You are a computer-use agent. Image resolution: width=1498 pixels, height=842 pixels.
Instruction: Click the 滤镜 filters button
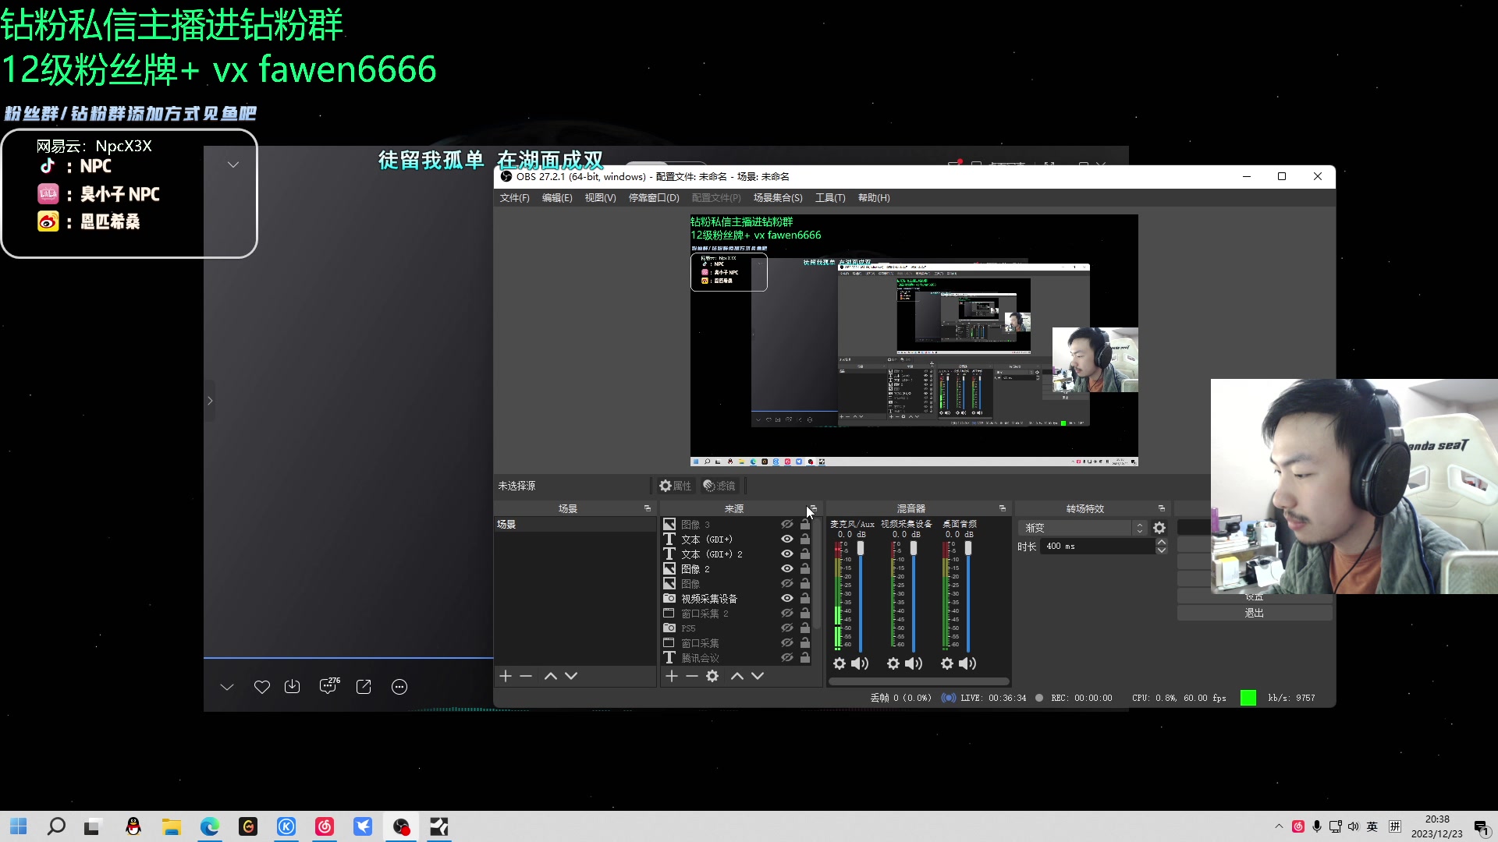pos(719,486)
